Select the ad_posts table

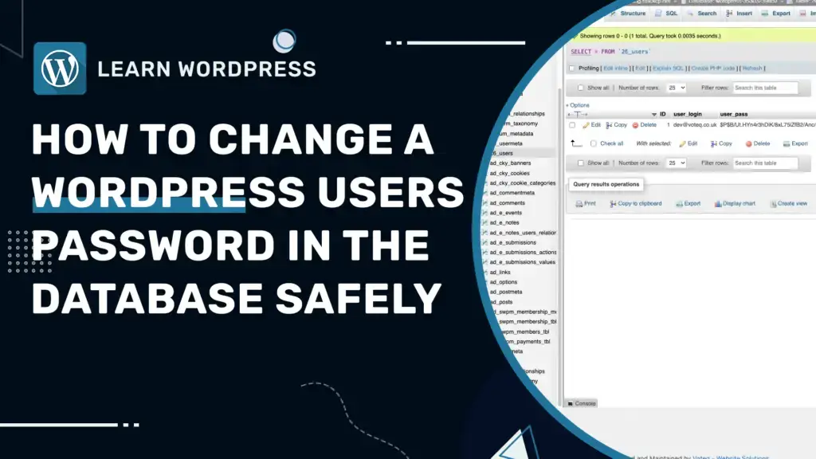pos(500,302)
